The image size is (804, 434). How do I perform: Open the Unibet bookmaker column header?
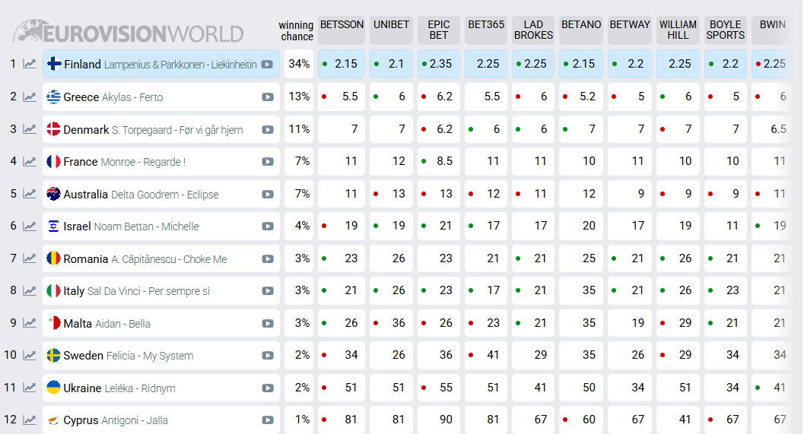pyautogui.click(x=391, y=30)
